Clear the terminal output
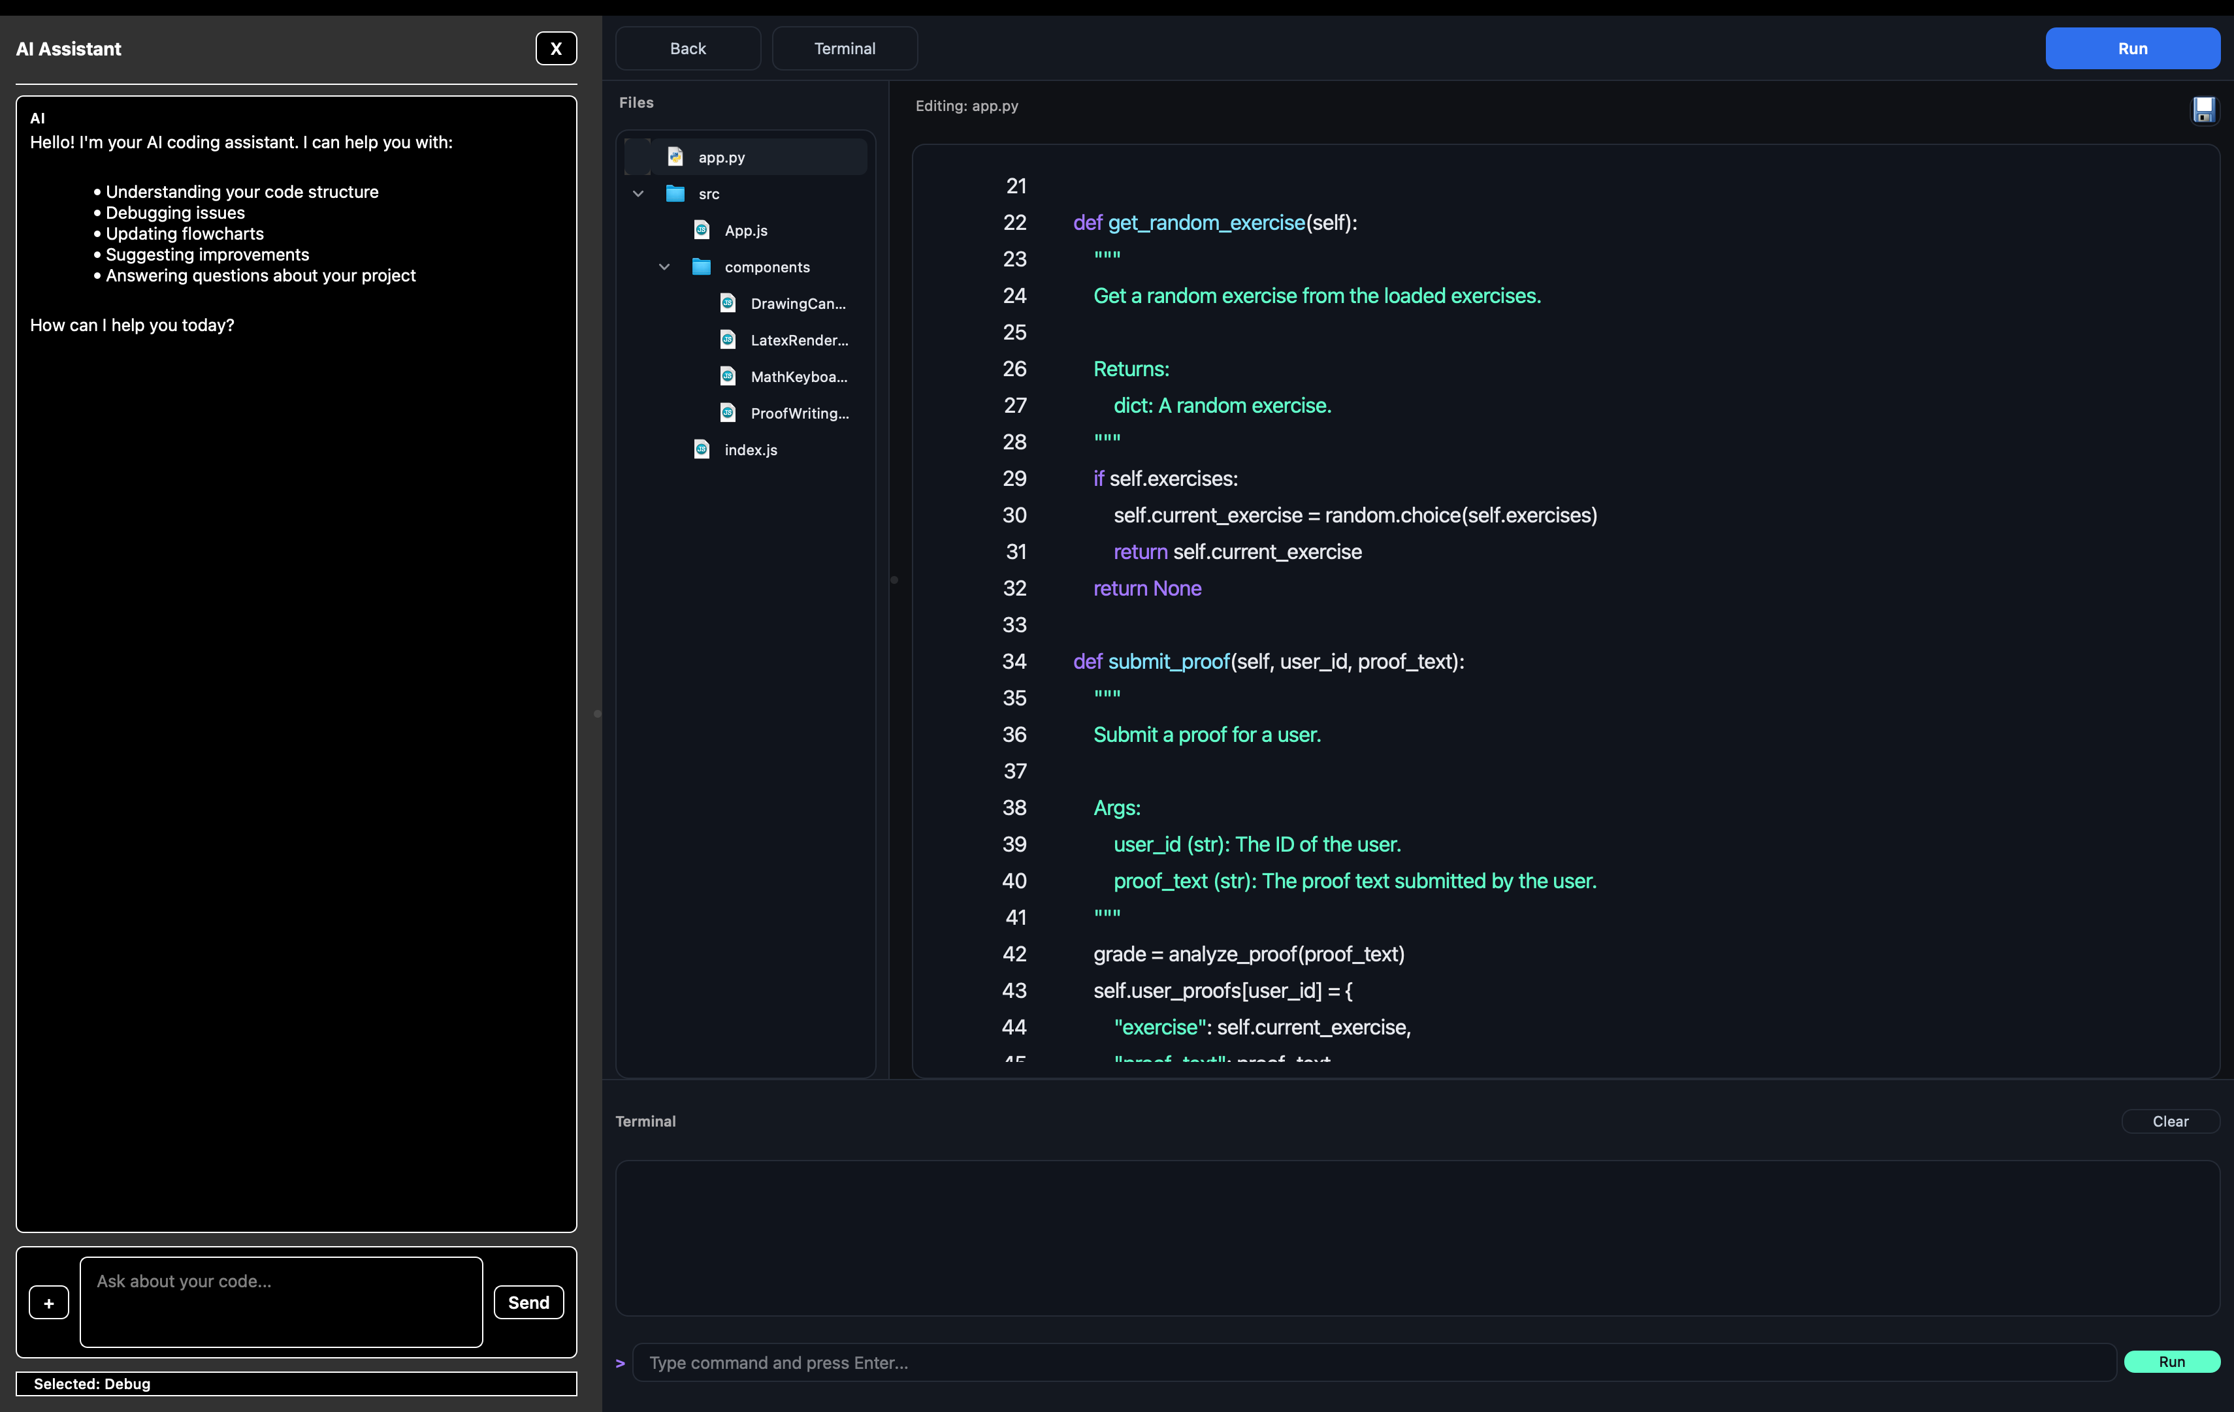The height and width of the screenshot is (1412, 2234). [x=2169, y=1121]
